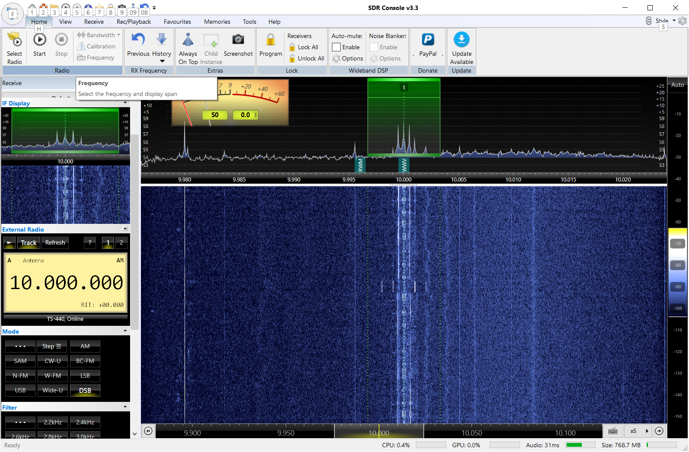The height and width of the screenshot is (452, 689).
Task: Select the 2.4kHz filter button
Action: coord(85,422)
